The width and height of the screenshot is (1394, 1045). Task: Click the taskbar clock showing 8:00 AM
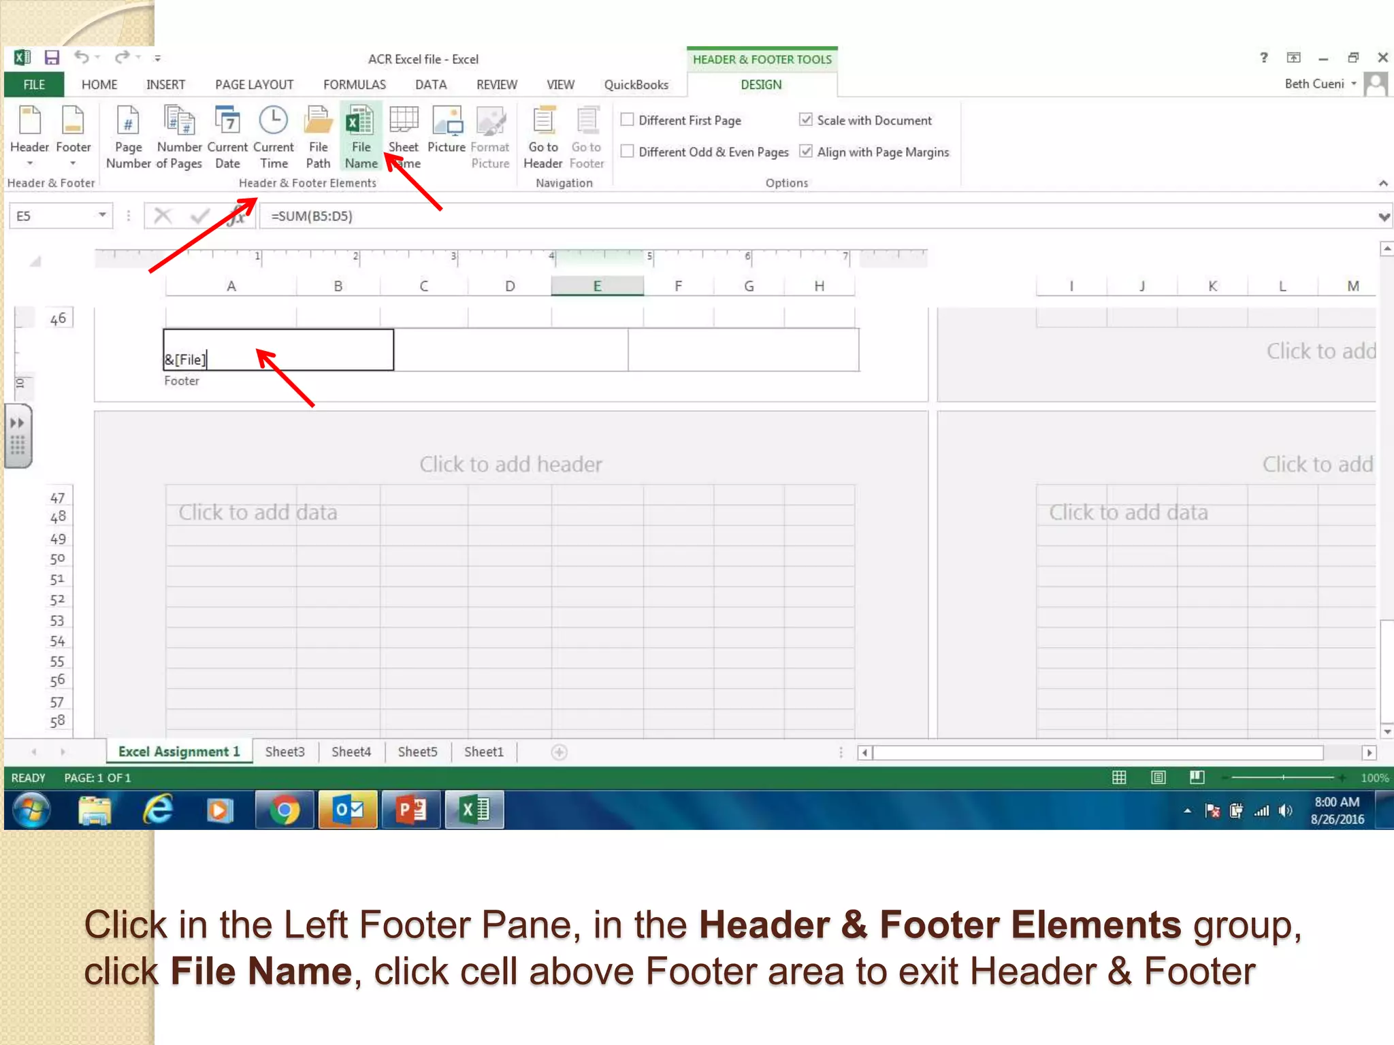pyautogui.click(x=1337, y=810)
